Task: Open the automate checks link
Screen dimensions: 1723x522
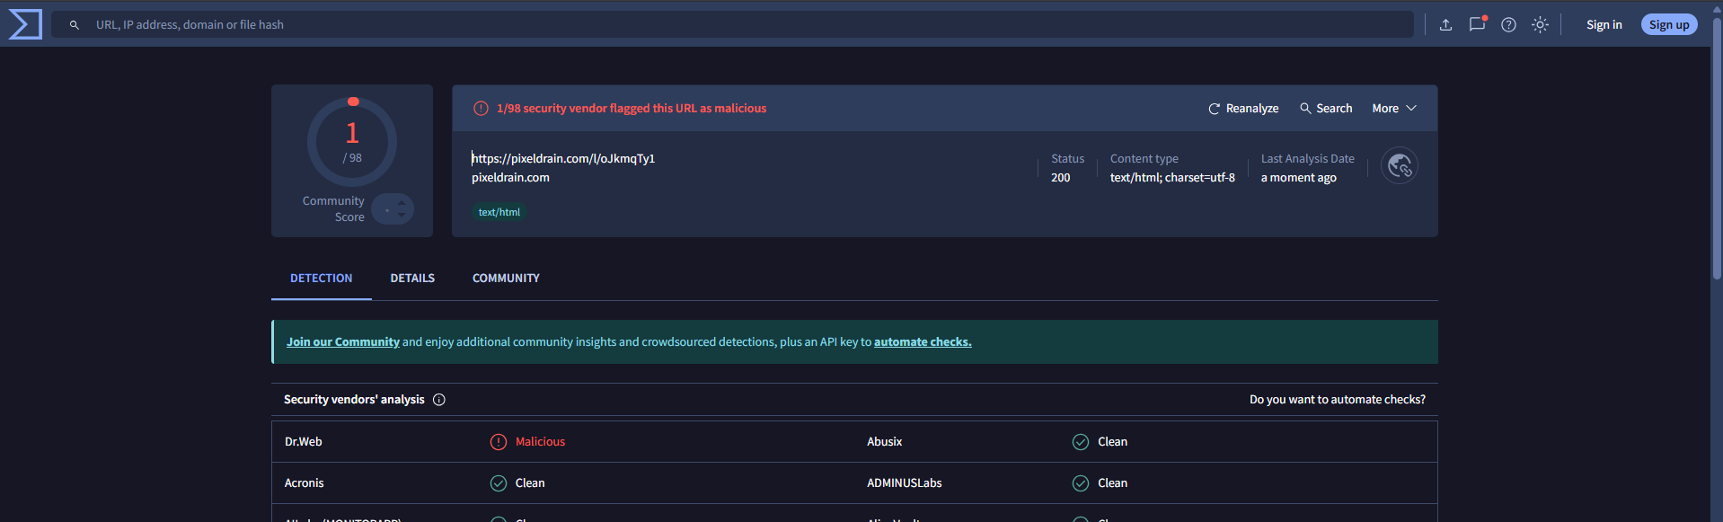Action: [x=923, y=342]
